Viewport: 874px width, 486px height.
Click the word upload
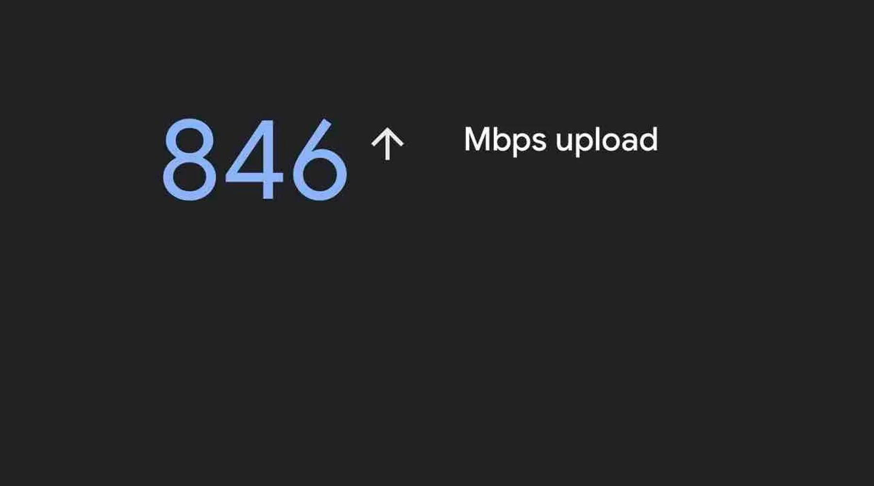607,141
